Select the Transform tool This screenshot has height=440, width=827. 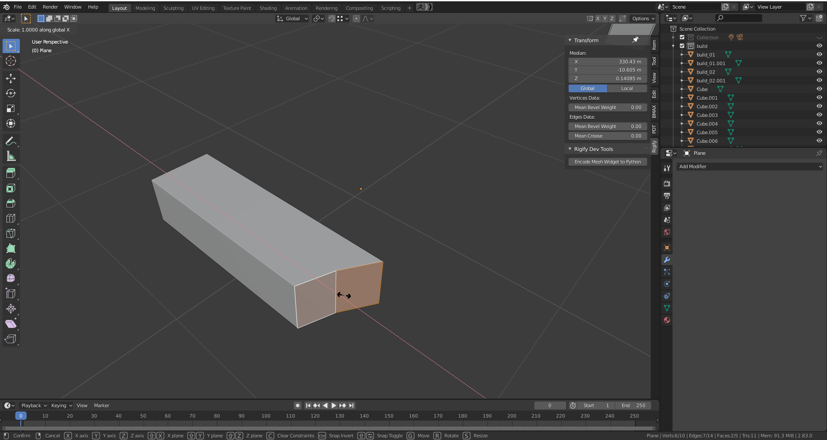11,123
